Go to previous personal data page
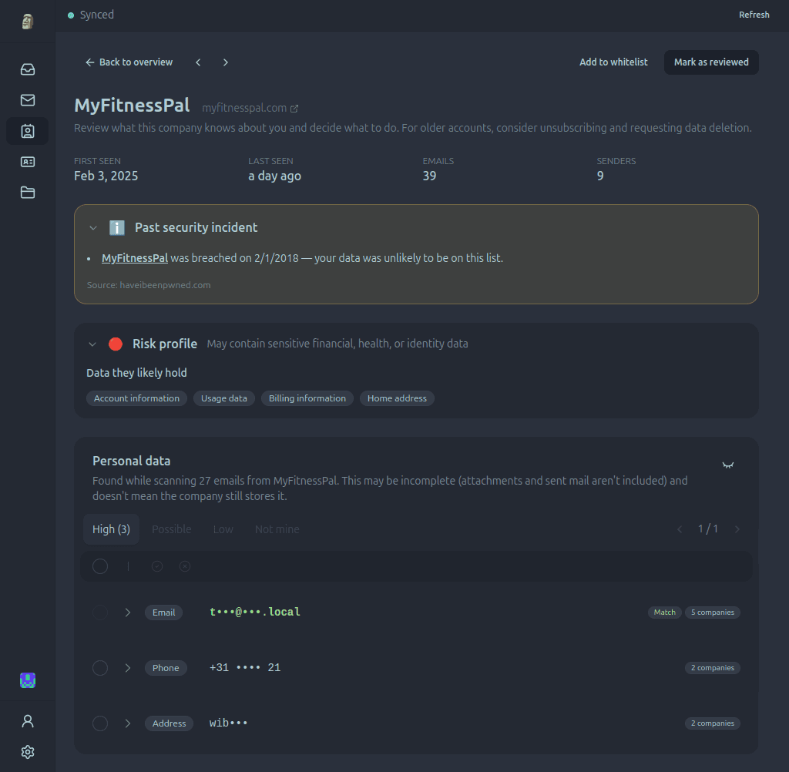This screenshot has width=789, height=772. pos(680,529)
